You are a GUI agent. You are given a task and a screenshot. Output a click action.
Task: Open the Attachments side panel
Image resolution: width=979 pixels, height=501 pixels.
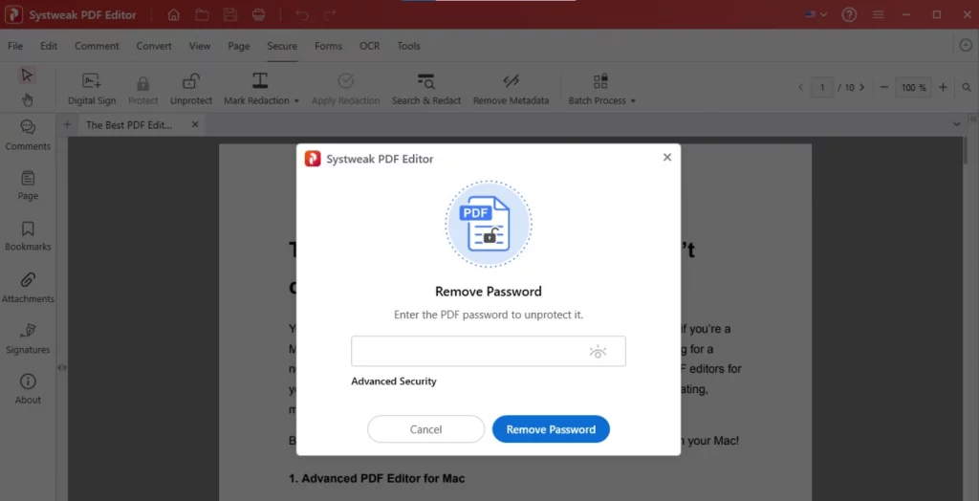28,288
